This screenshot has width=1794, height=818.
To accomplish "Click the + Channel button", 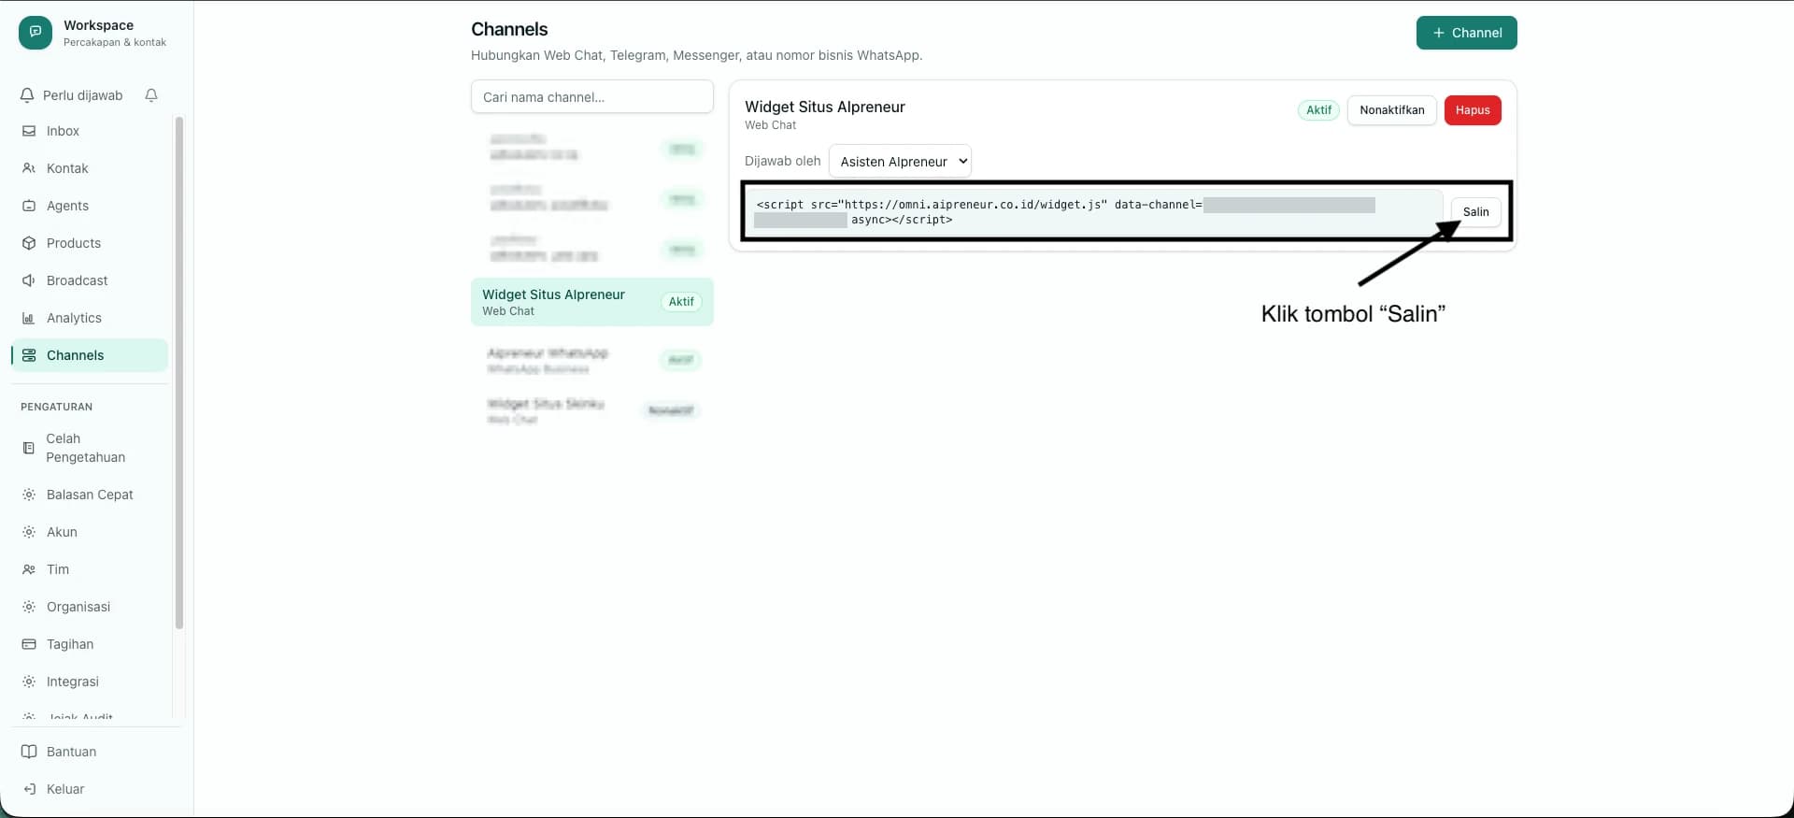I will (x=1466, y=33).
